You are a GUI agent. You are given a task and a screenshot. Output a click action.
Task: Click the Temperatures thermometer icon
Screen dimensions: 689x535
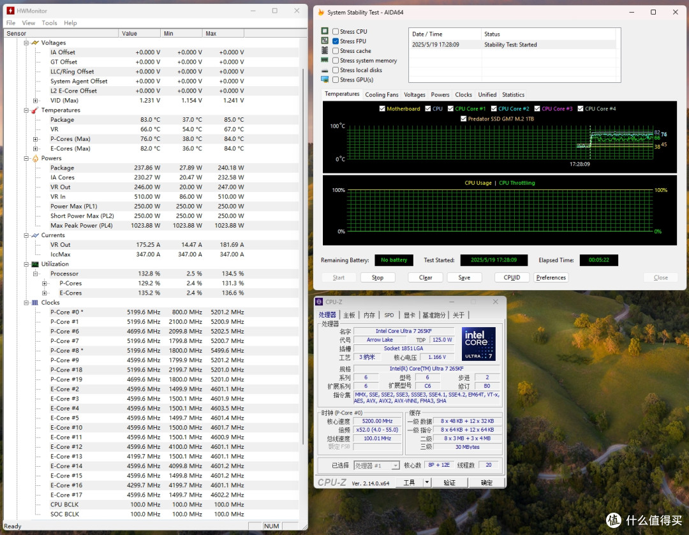(35, 110)
